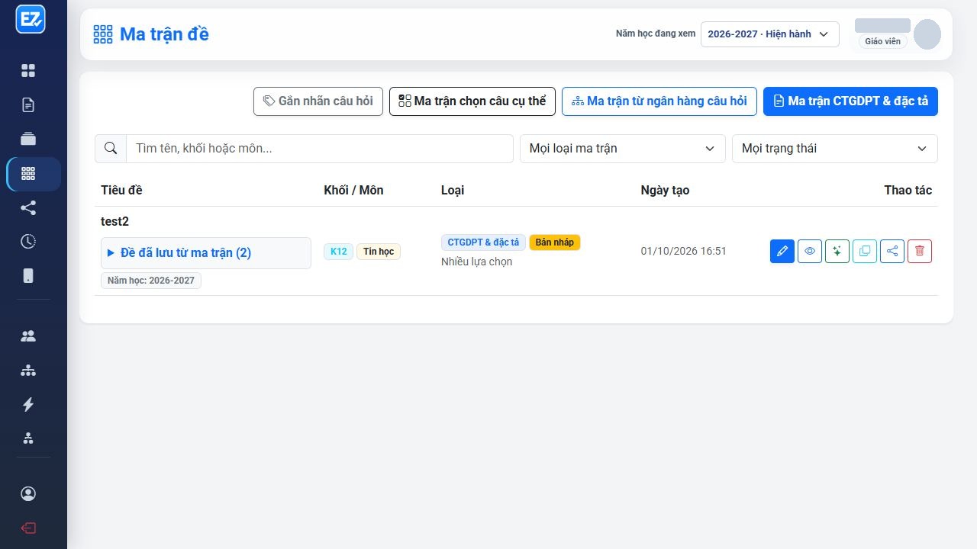Click the EZ logo in the sidebar
Viewport: 977px width, 549px height.
[x=31, y=19]
